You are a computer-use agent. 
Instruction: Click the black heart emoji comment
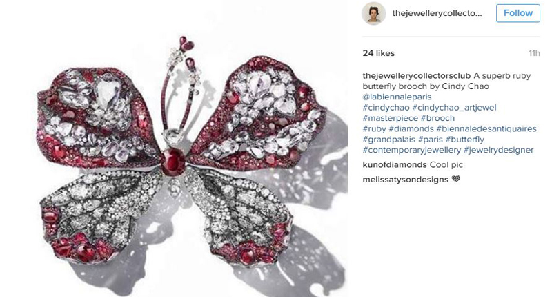[x=456, y=179]
